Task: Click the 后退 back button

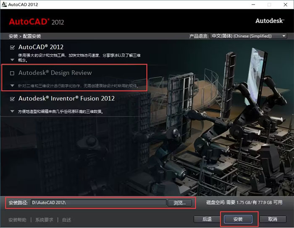Action: tap(207, 219)
